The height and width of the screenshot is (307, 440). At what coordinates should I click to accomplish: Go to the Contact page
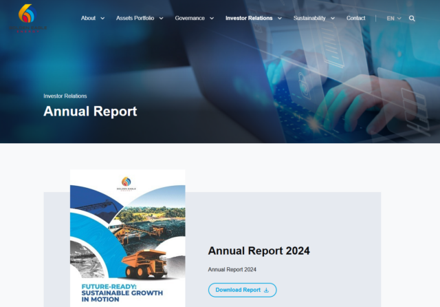(x=356, y=19)
